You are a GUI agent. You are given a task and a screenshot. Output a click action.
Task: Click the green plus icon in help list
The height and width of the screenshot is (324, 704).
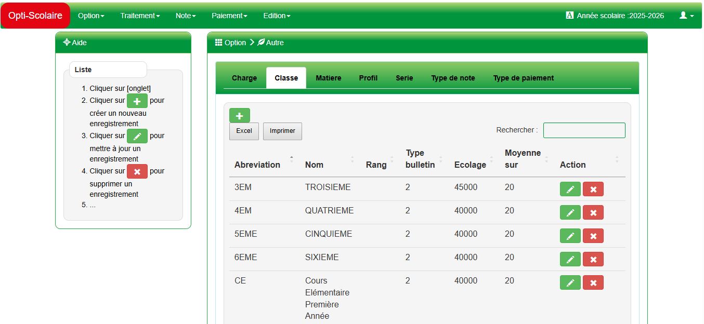pos(137,101)
